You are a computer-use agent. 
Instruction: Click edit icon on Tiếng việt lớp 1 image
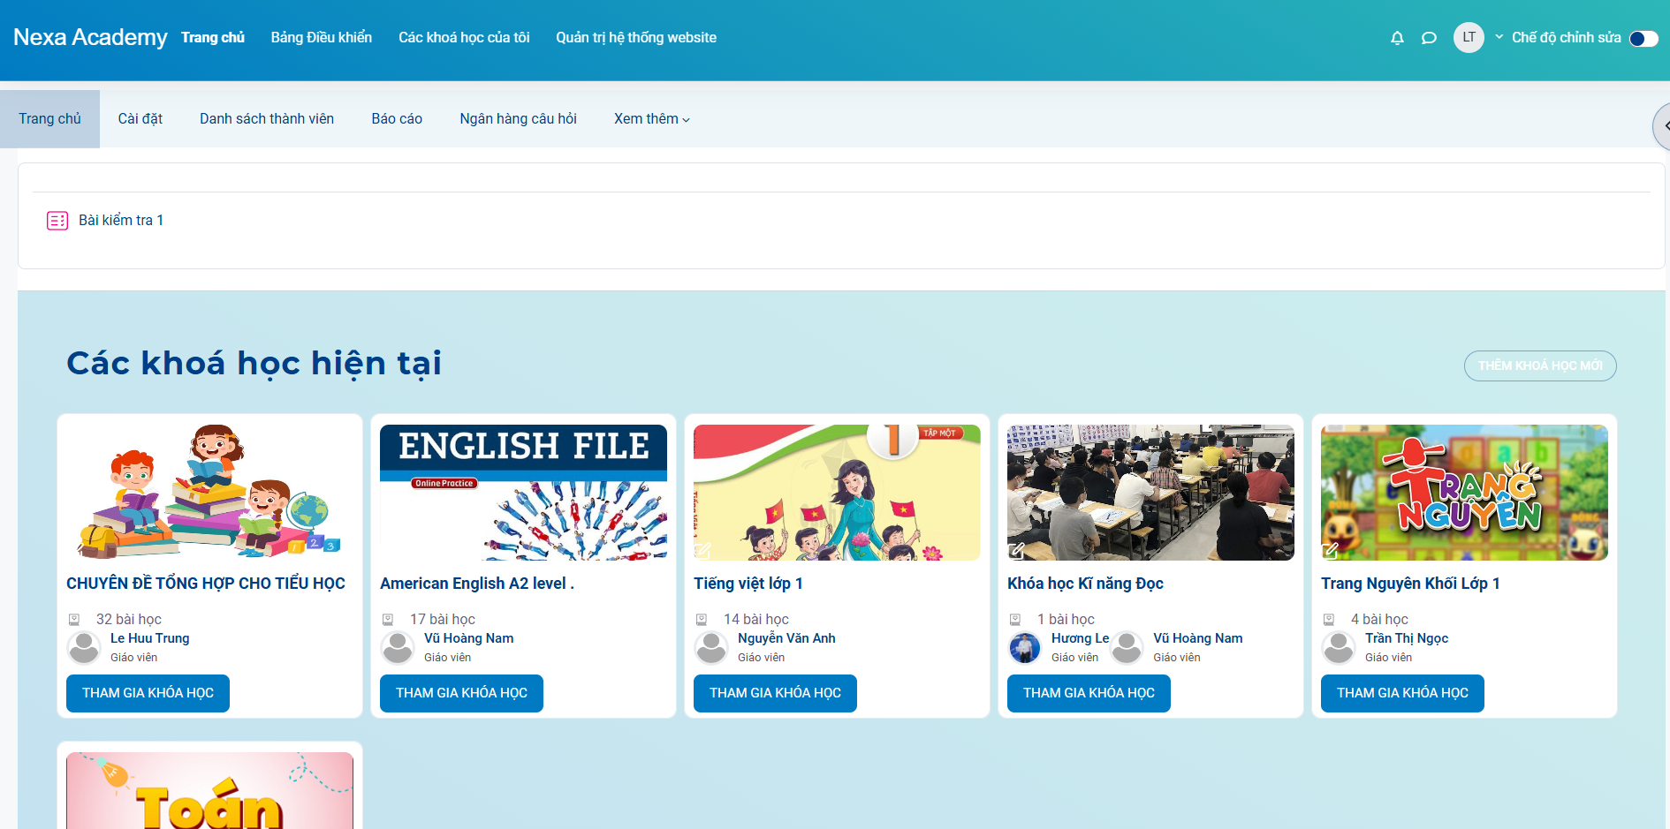703,551
